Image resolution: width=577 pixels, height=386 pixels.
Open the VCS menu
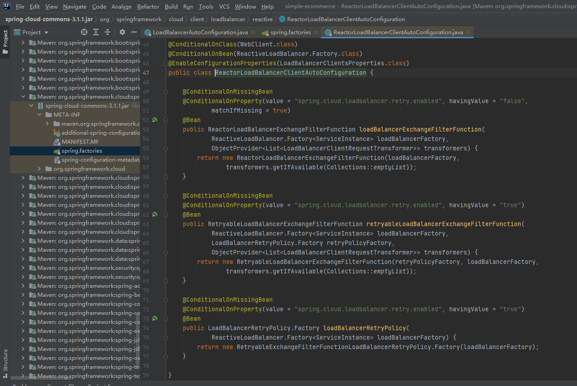(x=224, y=6)
